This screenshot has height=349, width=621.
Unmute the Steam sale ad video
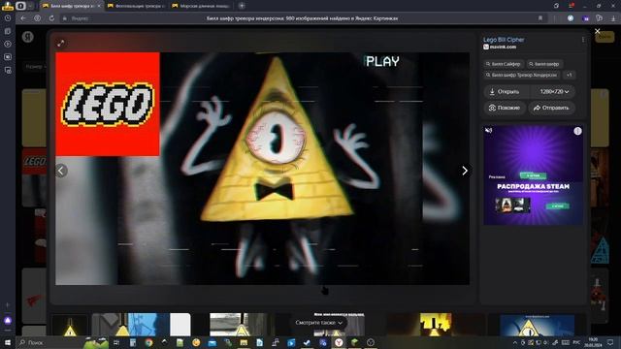[x=489, y=130]
